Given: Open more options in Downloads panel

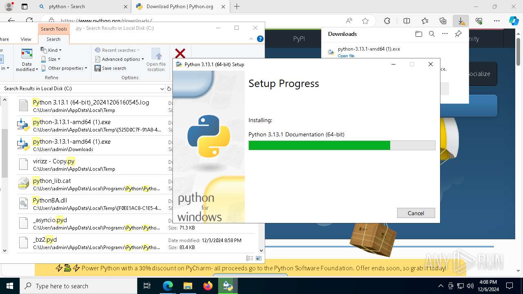Looking at the screenshot, I should point(445,34).
